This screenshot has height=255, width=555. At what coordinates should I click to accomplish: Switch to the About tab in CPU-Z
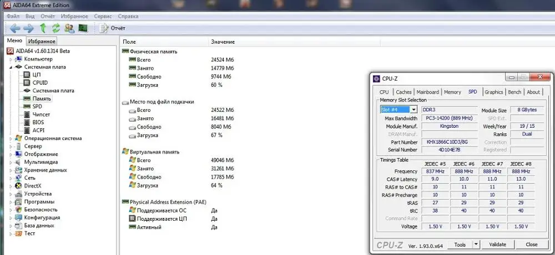(x=533, y=92)
